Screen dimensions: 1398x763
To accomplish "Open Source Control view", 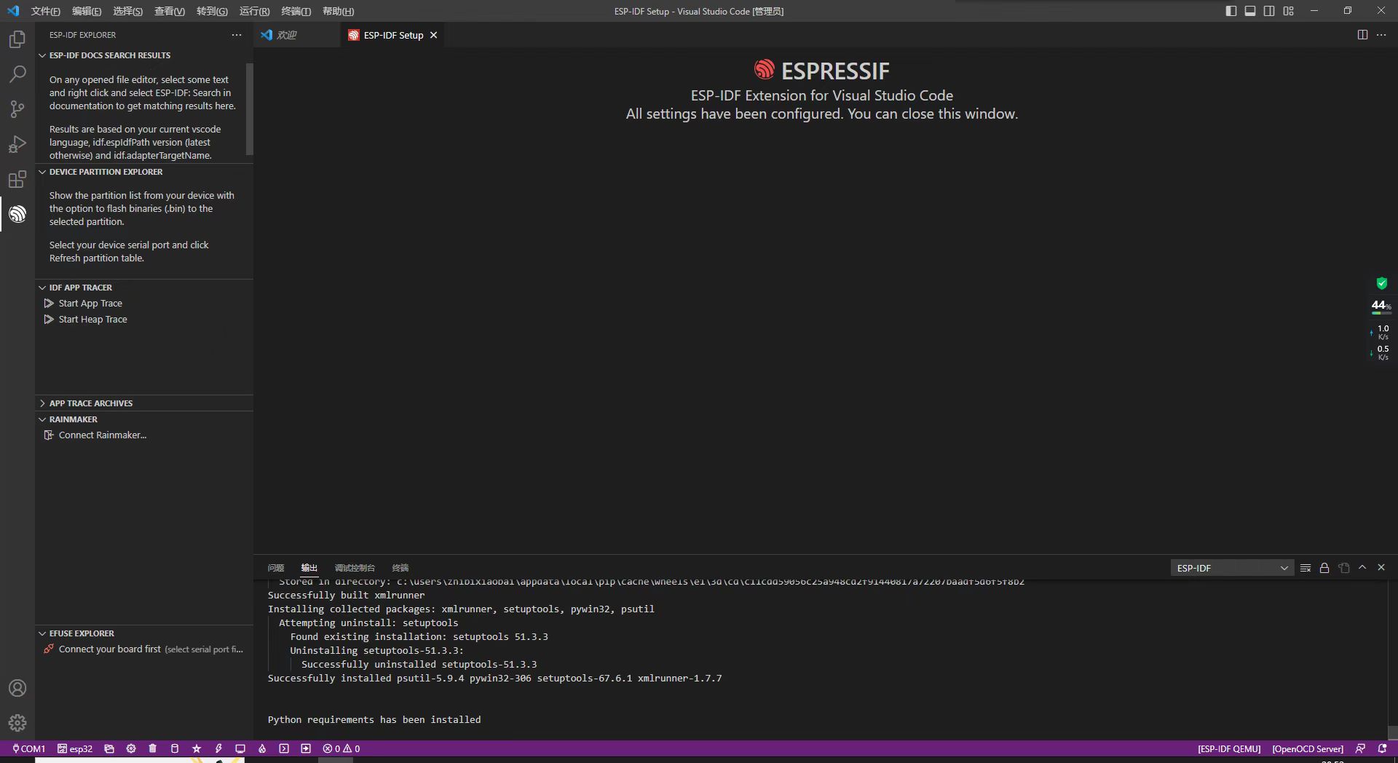I will coord(17,109).
